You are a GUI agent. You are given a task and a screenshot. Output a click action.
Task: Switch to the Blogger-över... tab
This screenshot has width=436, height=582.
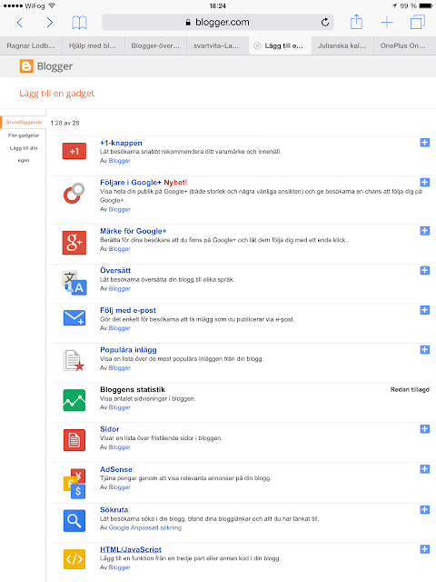155,45
